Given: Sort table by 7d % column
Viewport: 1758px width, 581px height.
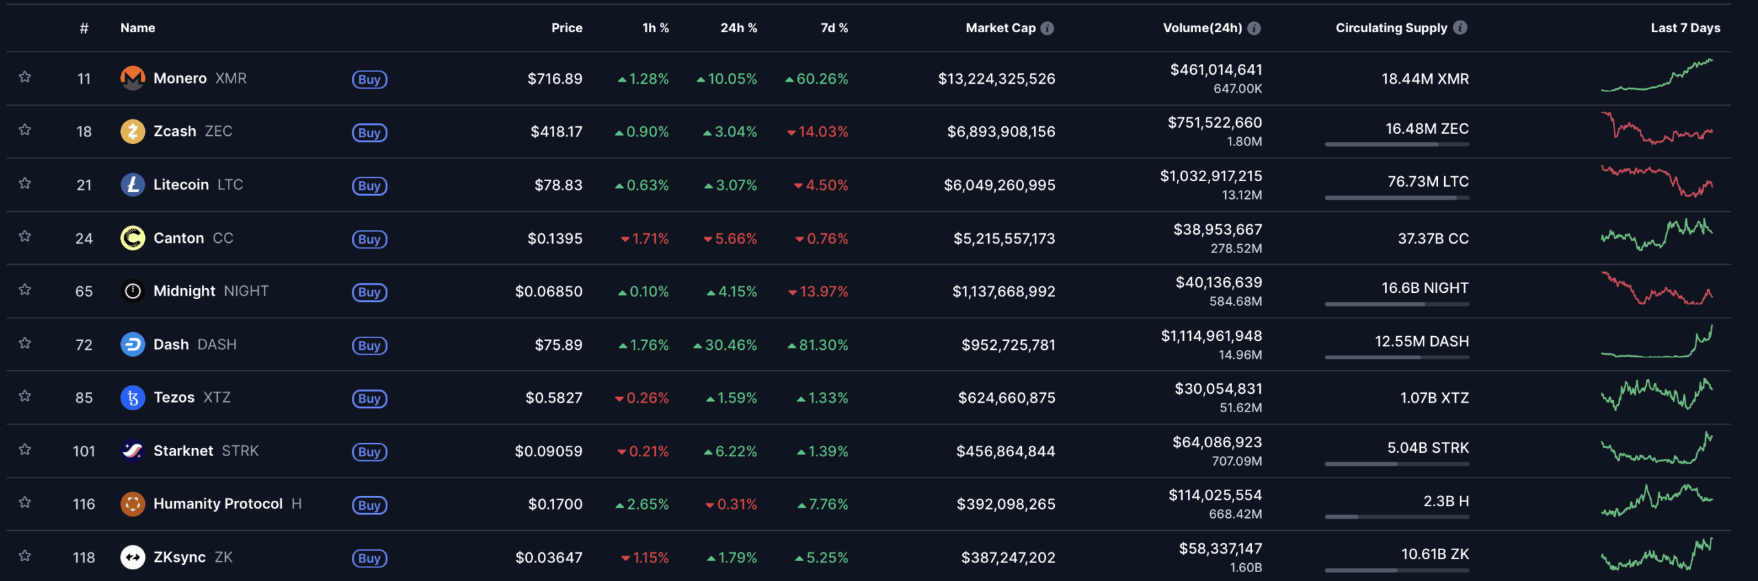Looking at the screenshot, I should pyautogui.click(x=834, y=28).
